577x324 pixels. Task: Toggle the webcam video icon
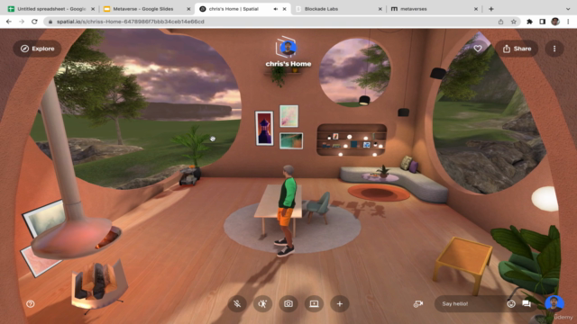click(x=418, y=304)
